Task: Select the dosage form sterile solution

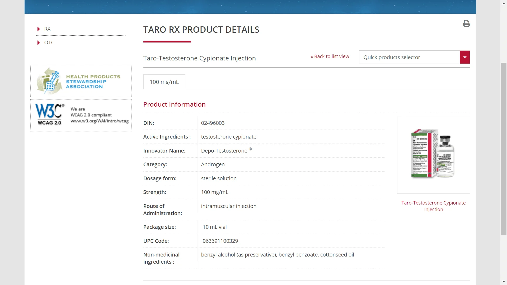Action: pyautogui.click(x=219, y=178)
